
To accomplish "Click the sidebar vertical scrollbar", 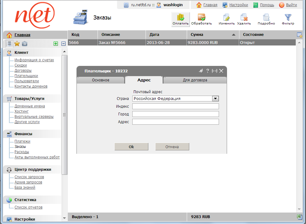I will click(64, 114).
